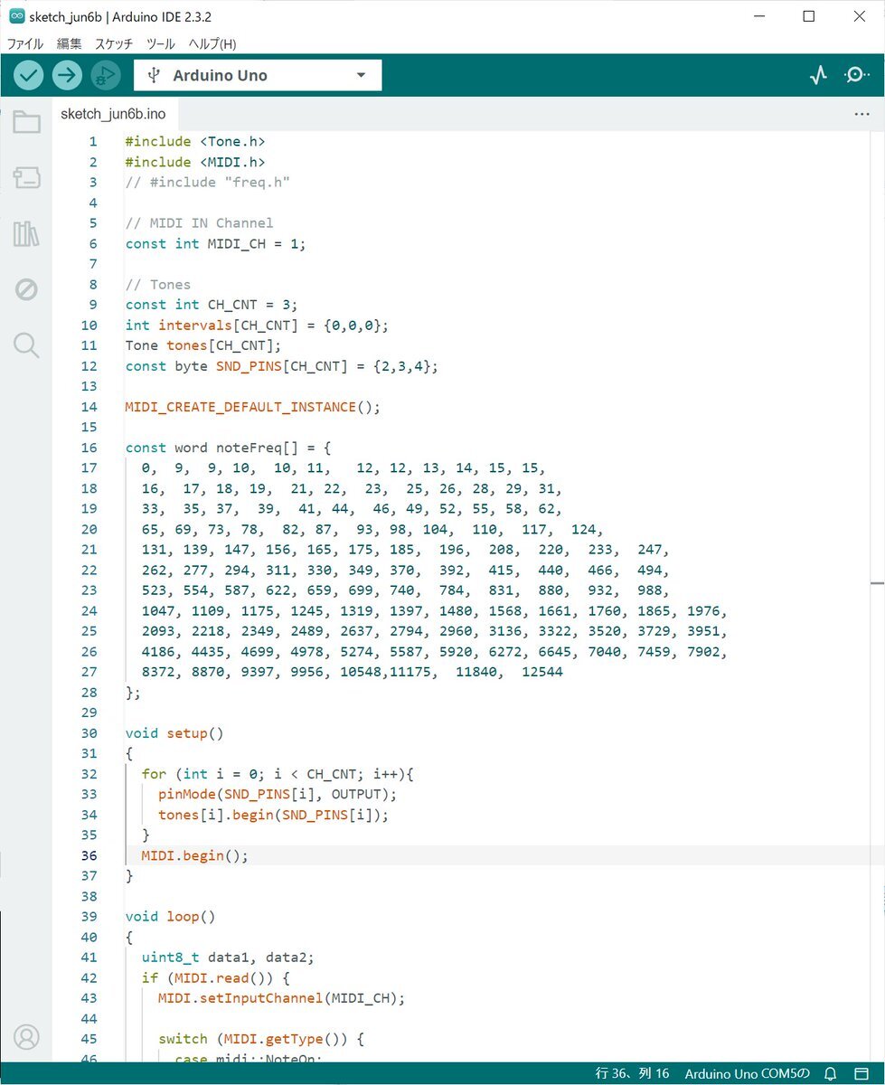Click the #include <MIDI.h> line
The height and width of the screenshot is (1085, 885).
(195, 162)
